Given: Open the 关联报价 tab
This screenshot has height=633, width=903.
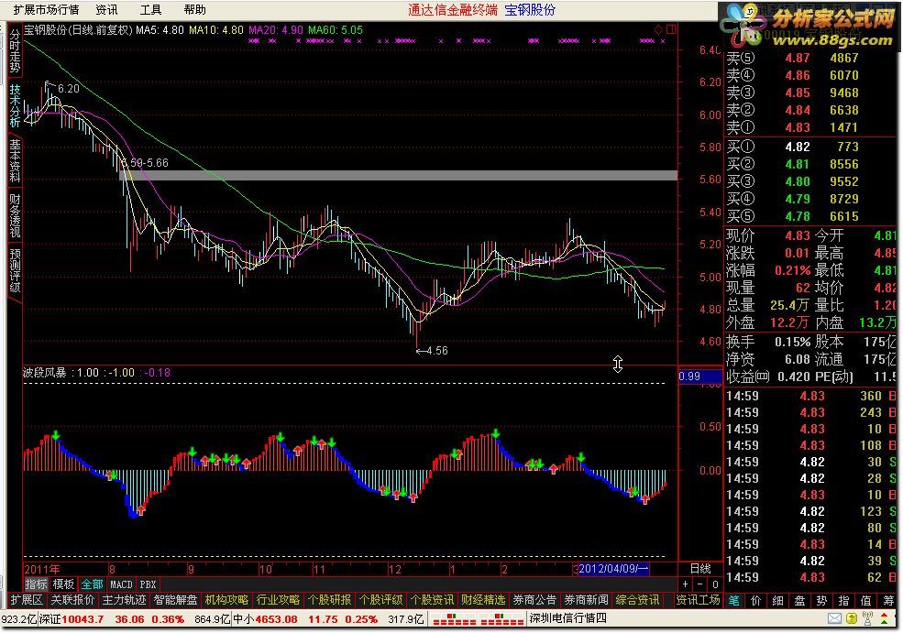Looking at the screenshot, I should [x=72, y=600].
